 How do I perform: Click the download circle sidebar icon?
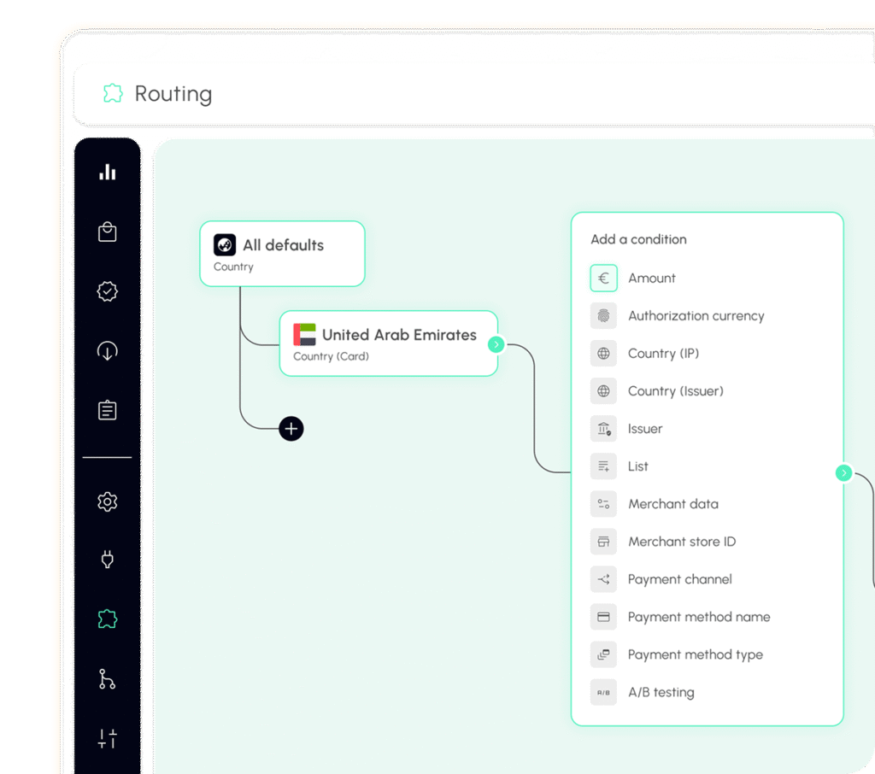pos(107,351)
